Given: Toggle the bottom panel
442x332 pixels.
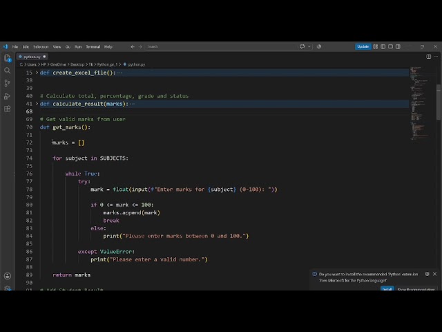Looking at the screenshot, I should point(390,46).
